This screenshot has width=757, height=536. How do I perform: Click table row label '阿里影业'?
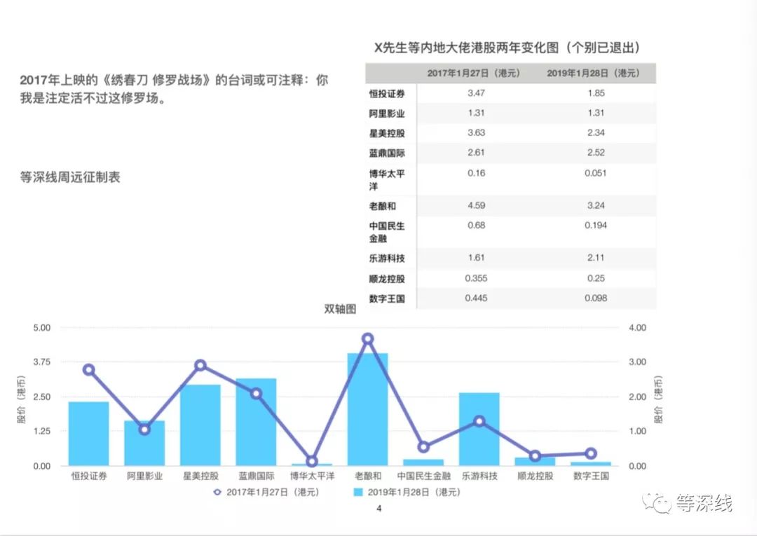click(x=387, y=114)
